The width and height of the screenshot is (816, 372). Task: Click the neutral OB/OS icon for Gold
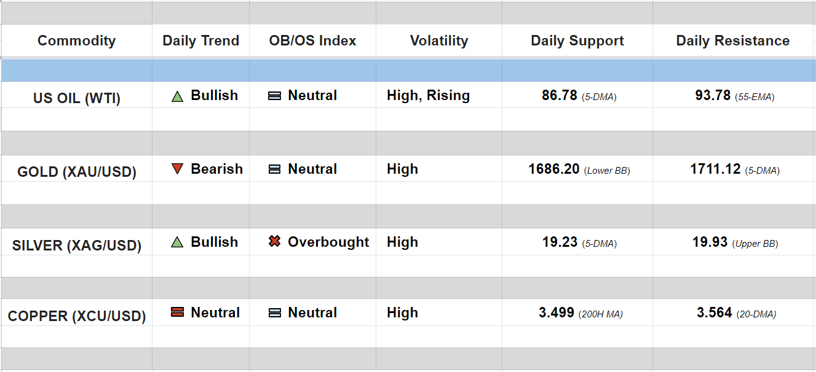pyautogui.click(x=275, y=169)
